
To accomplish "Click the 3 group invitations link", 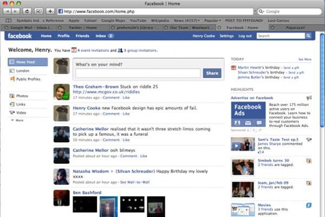I will click(140, 50).
